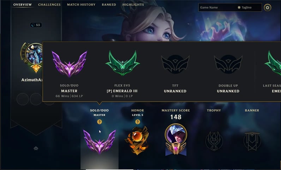Open the Match History tab
The width and height of the screenshot is (281, 170).
(x=81, y=5)
